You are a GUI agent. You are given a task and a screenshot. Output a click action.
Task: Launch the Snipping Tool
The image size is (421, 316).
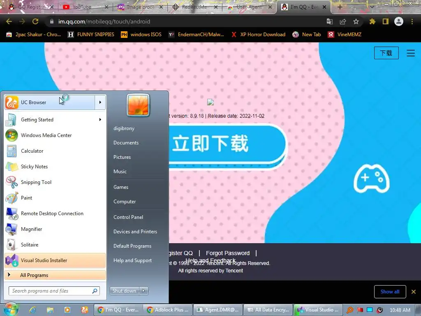pyautogui.click(x=55, y=182)
